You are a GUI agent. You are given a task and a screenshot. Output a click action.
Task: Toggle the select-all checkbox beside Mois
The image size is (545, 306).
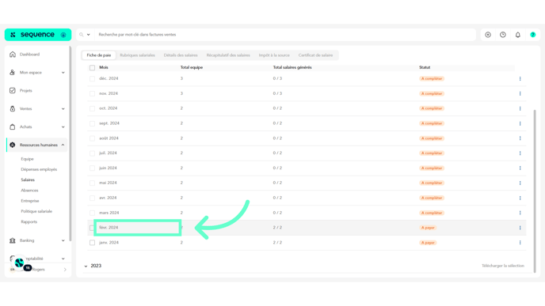tap(92, 68)
